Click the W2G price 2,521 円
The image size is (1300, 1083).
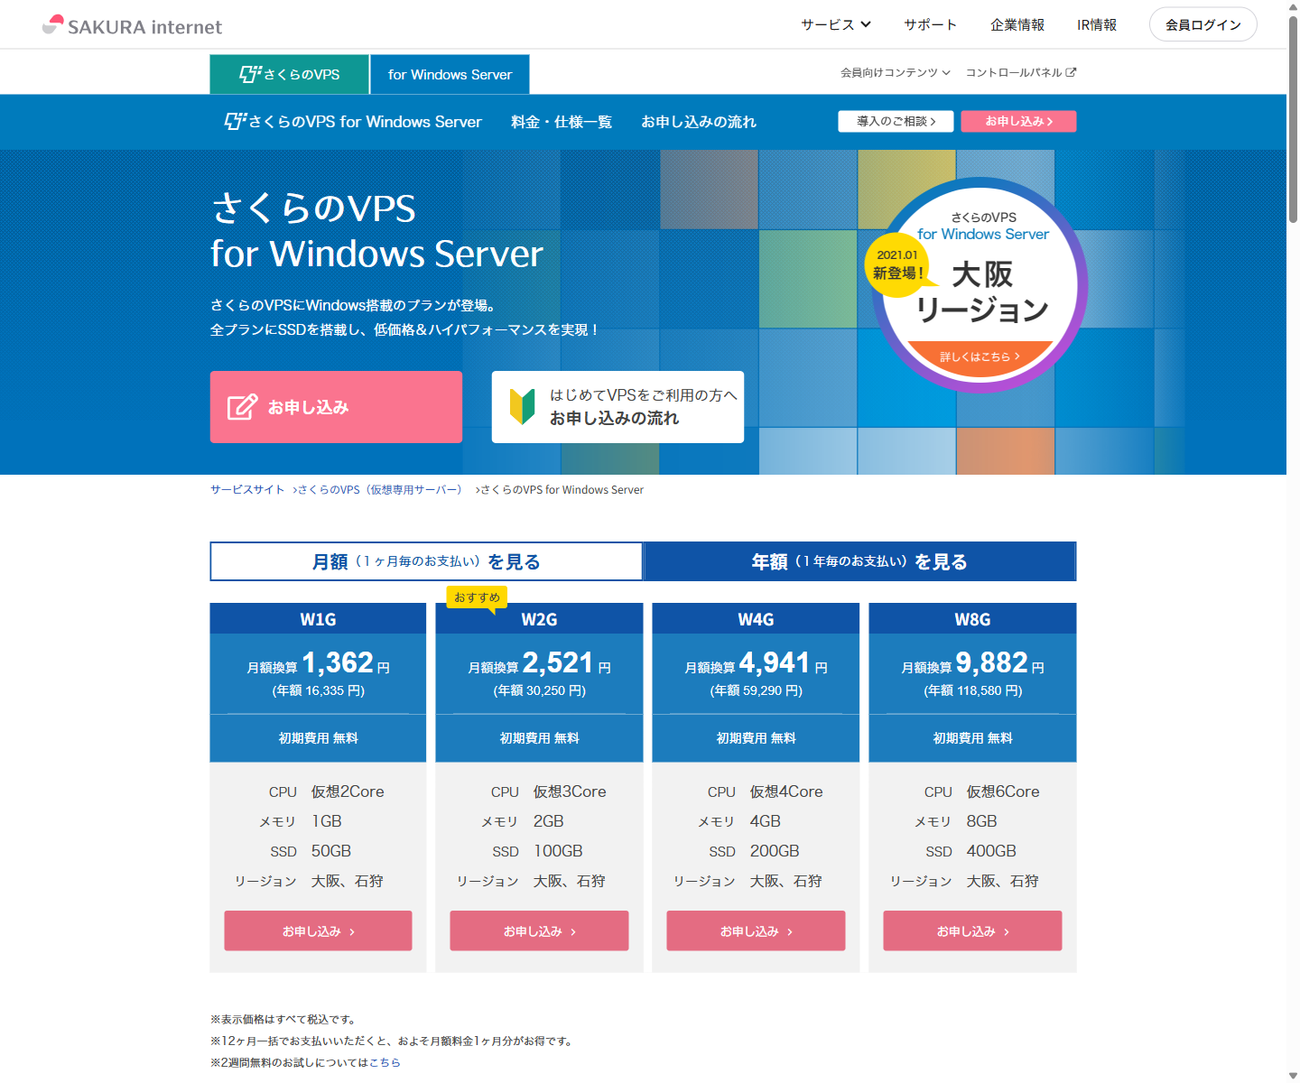pyautogui.click(x=567, y=663)
